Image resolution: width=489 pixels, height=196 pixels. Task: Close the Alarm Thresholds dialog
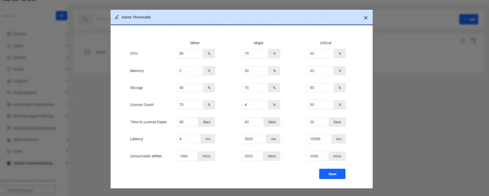[365, 18]
